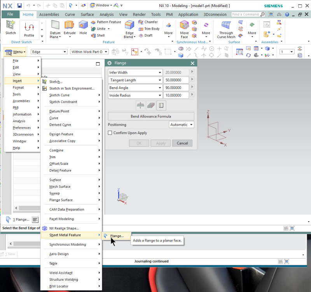Open Through Curve Mesh surface tool
The width and height of the screenshot is (311, 292).
point(226,30)
